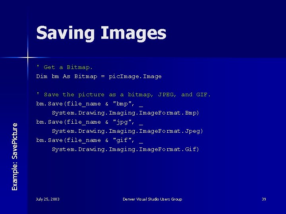This screenshot has width=286, height=214.
Task: Click the footer "Denver Visual Studio Users Group"
Action: (x=153, y=199)
